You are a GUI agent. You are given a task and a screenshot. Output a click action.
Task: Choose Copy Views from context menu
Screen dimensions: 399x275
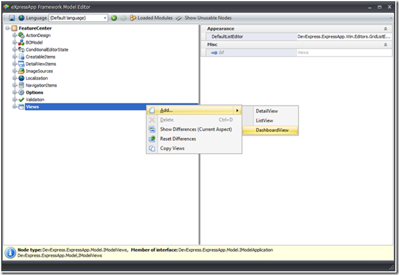194,148
